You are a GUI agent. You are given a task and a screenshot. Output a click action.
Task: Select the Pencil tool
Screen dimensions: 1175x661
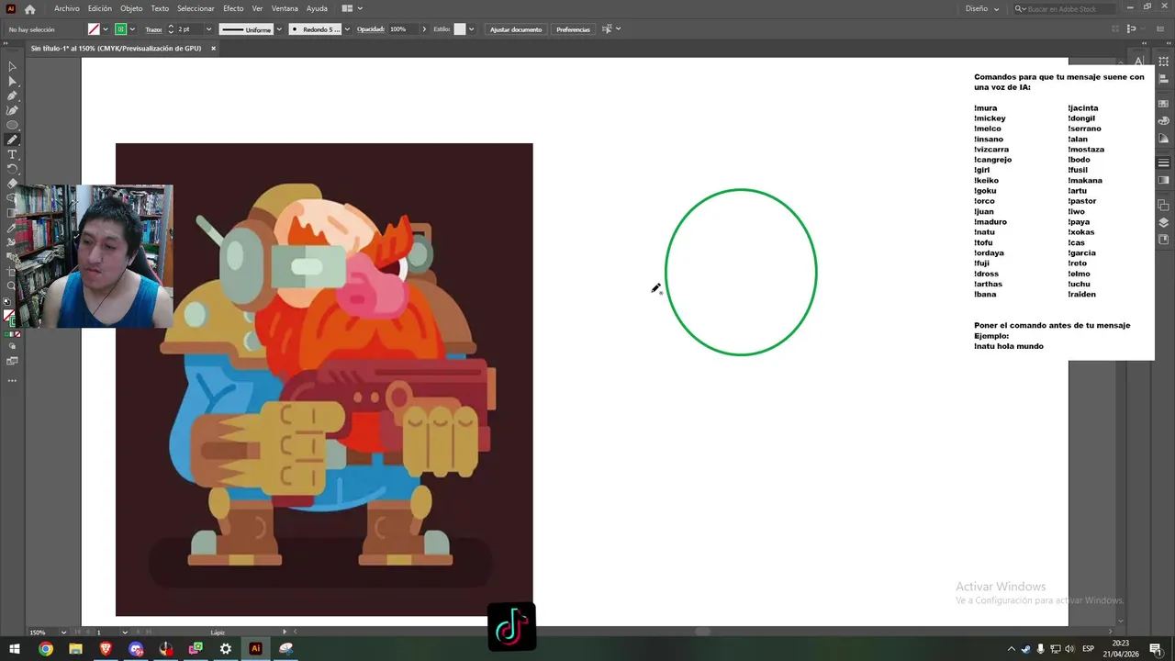pyautogui.click(x=12, y=140)
